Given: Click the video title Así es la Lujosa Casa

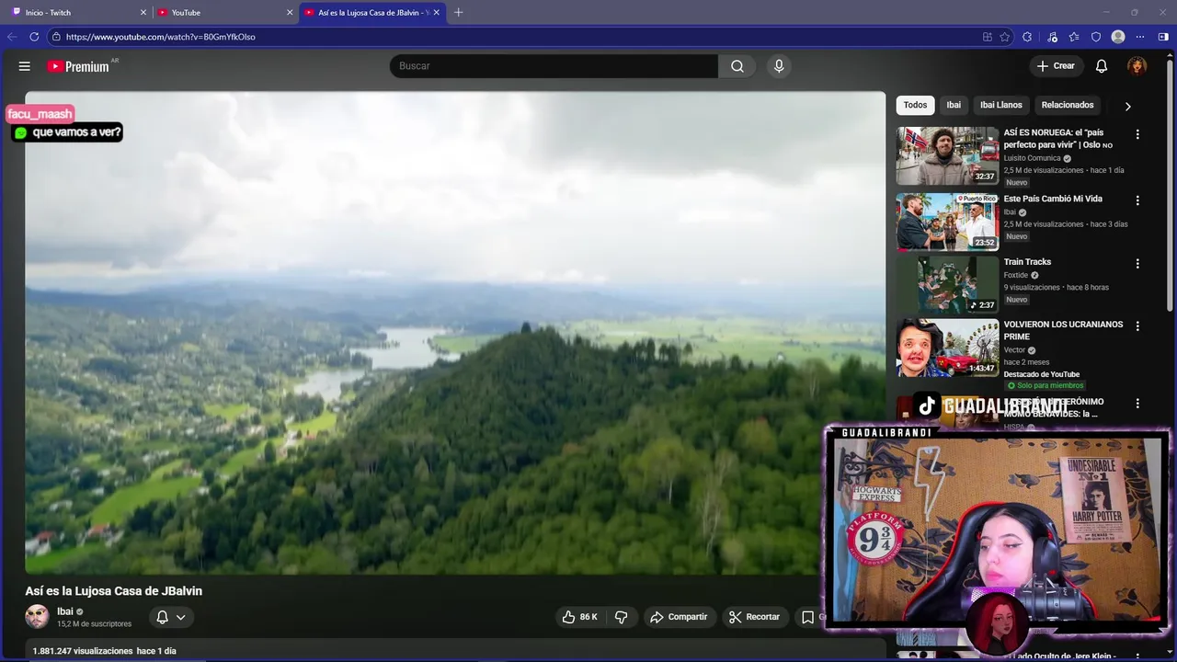Looking at the screenshot, I should 114,591.
